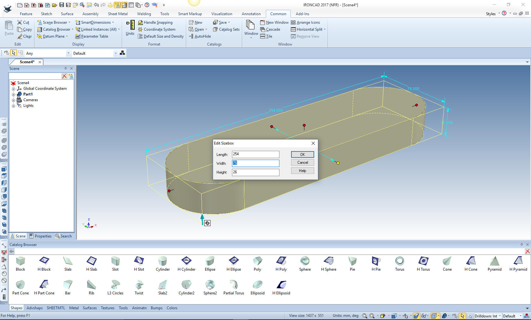Open the Feature ribbon tab
The width and height of the screenshot is (531, 320).
coord(26,14)
